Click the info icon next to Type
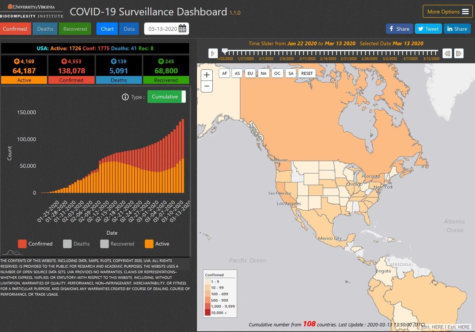The height and width of the screenshot is (332, 475). (125, 97)
